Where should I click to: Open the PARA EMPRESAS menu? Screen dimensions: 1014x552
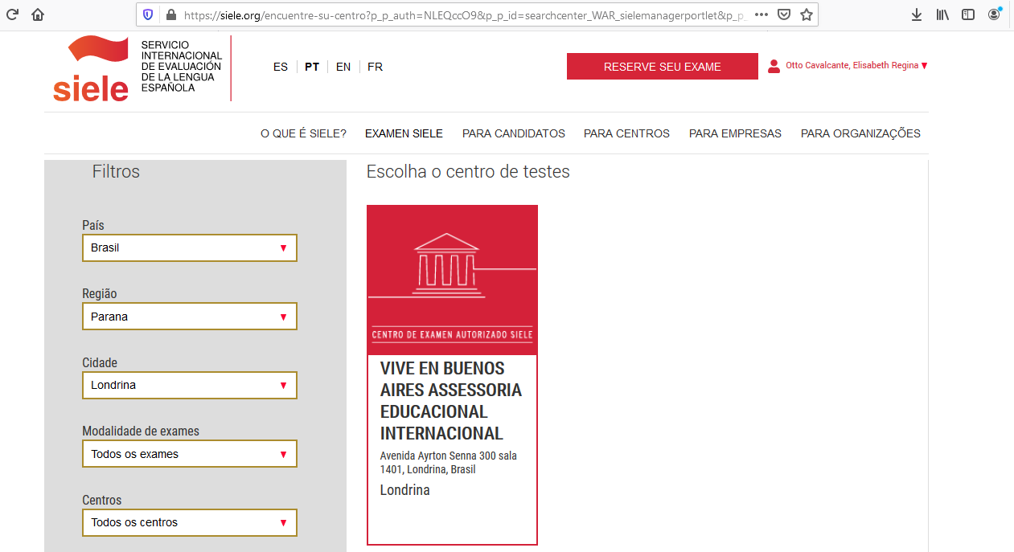tap(735, 134)
